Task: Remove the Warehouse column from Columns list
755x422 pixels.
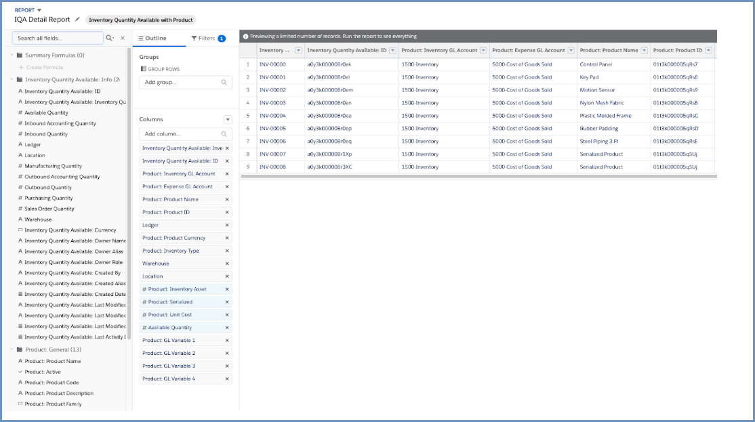Action: tap(227, 263)
